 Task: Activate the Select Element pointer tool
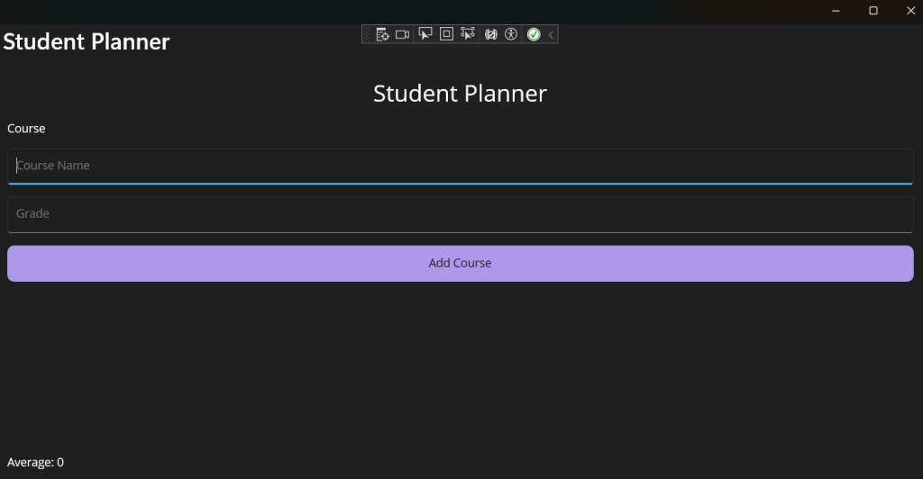[425, 34]
